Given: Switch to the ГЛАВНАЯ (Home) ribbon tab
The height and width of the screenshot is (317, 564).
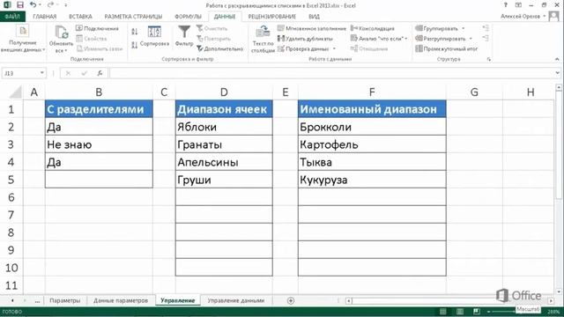Looking at the screenshot, I should (x=45, y=17).
